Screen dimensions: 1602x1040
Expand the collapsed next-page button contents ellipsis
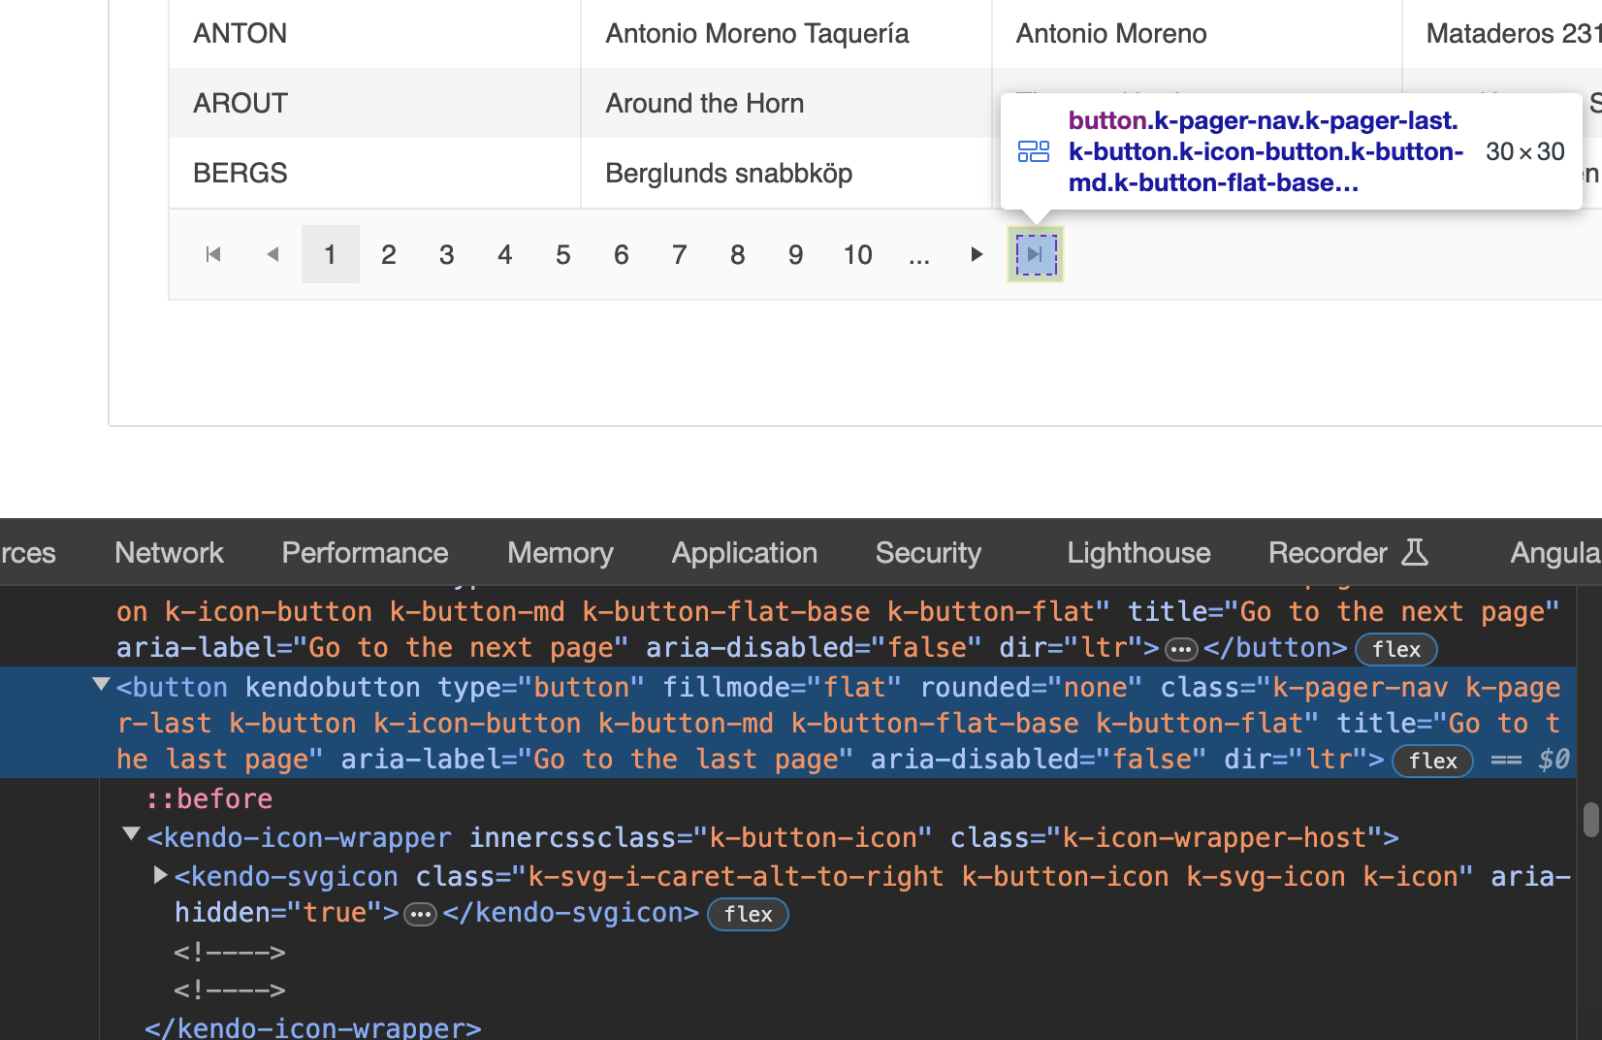1181,649
